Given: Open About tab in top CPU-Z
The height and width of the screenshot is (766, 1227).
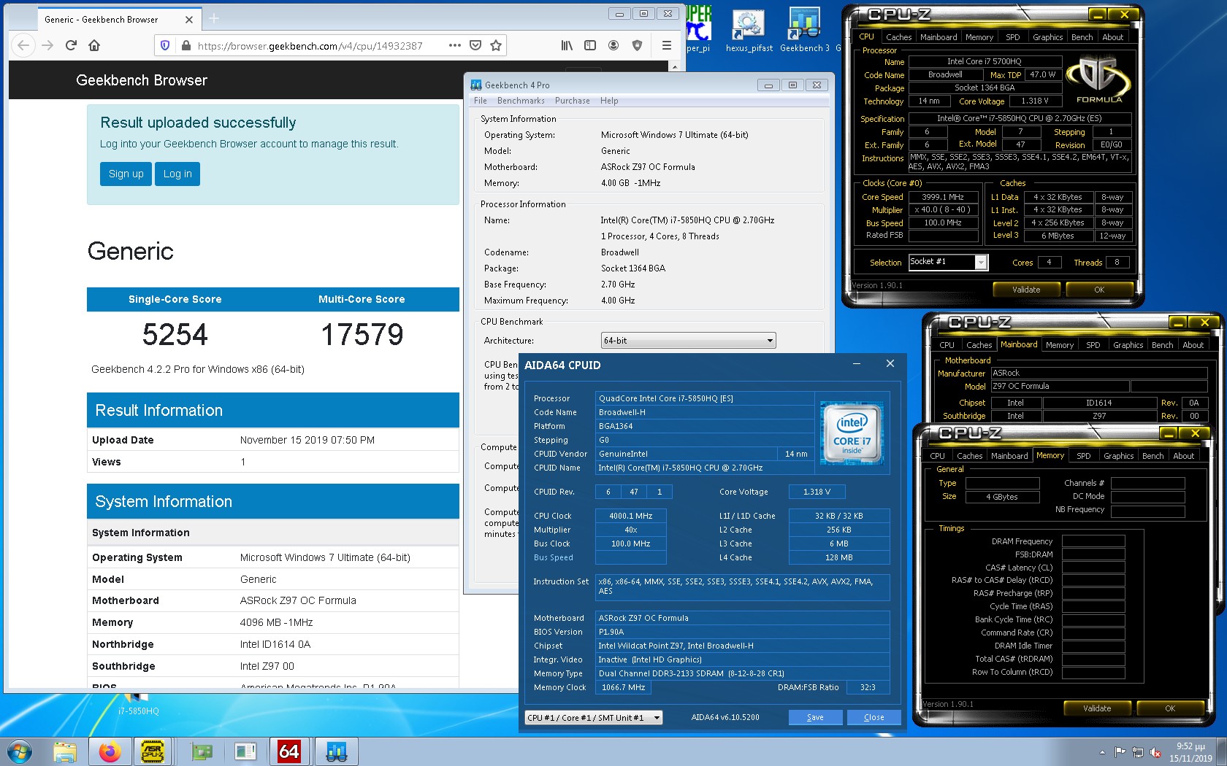Looking at the screenshot, I should point(1112,37).
